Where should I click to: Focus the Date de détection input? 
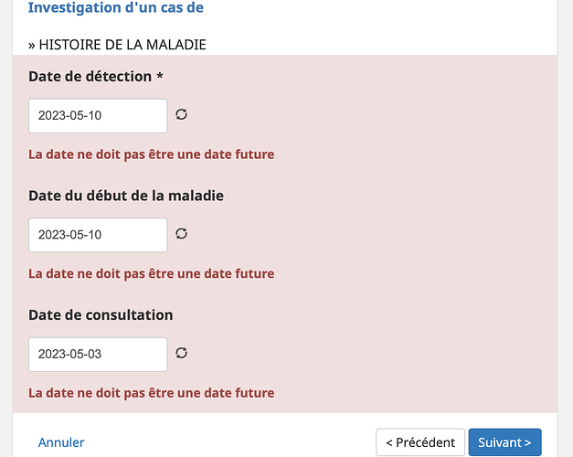pyautogui.click(x=98, y=115)
